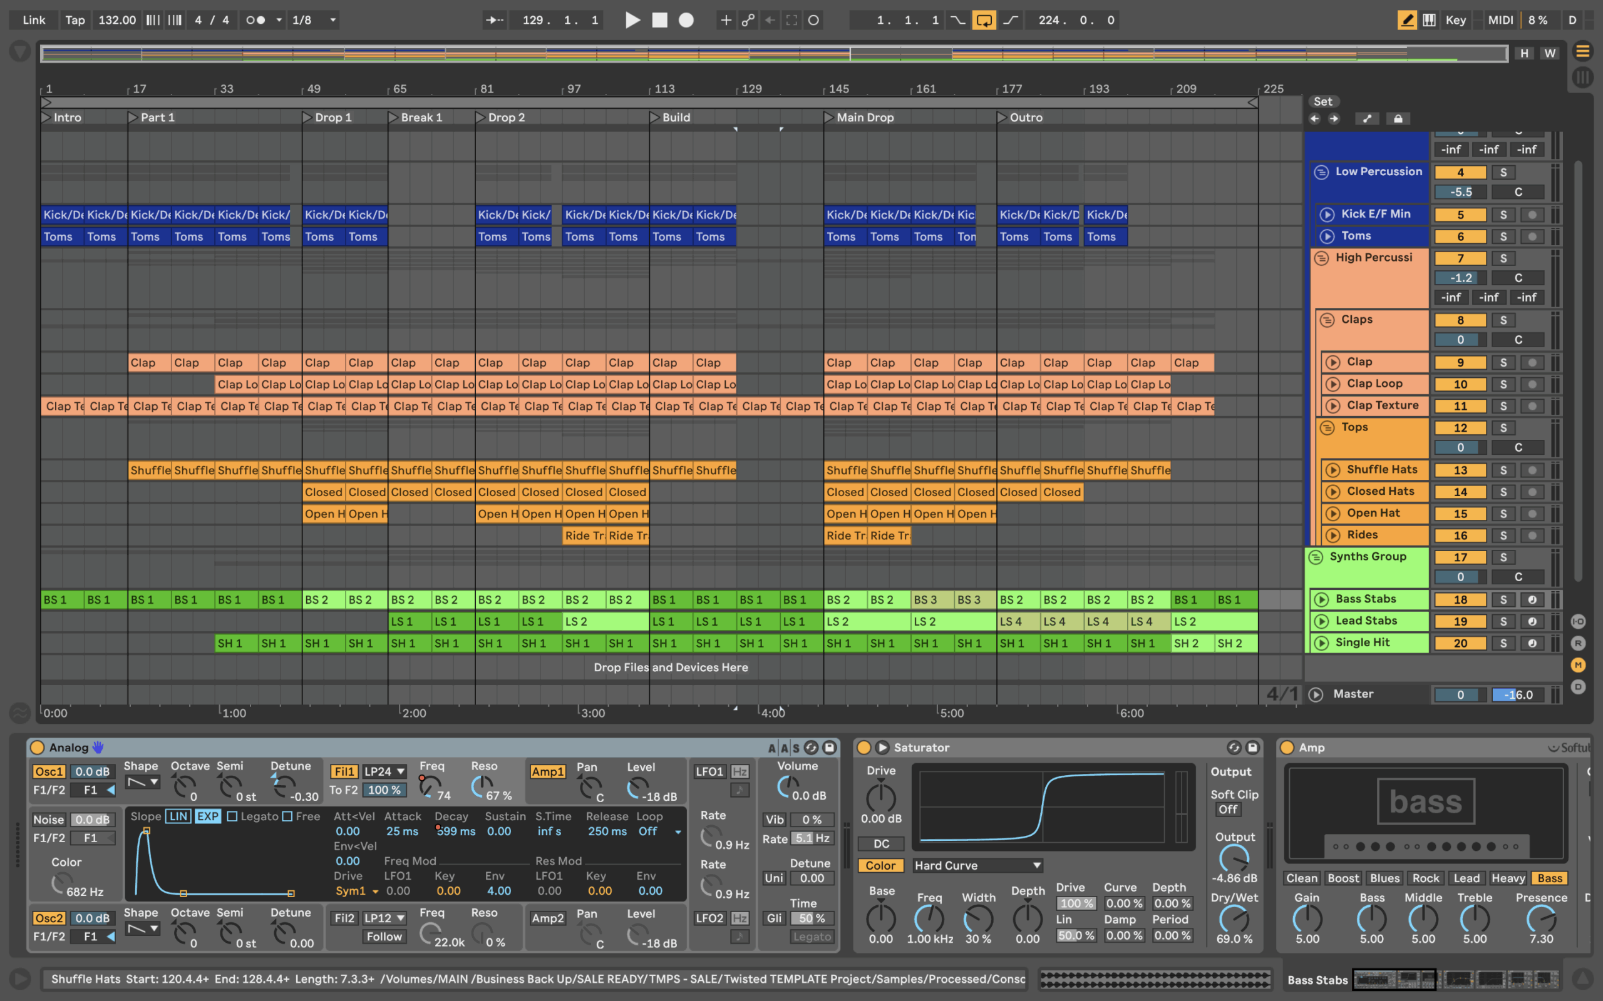The image size is (1603, 1001).
Task: Enable the Legato checkbox in envelope
Action: [x=232, y=816]
